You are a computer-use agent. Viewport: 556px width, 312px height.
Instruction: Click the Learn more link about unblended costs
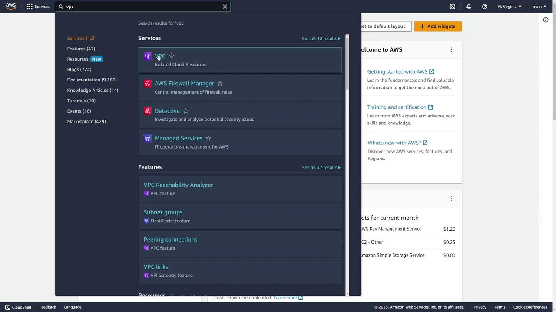click(x=285, y=298)
